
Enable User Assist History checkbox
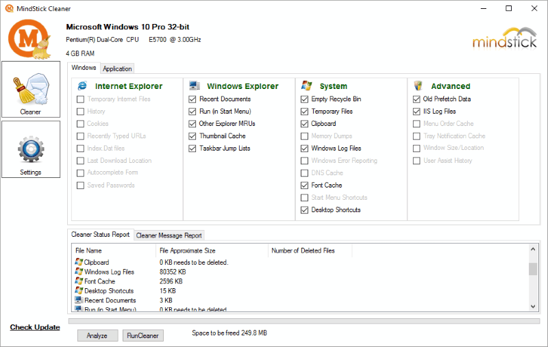click(x=416, y=161)
